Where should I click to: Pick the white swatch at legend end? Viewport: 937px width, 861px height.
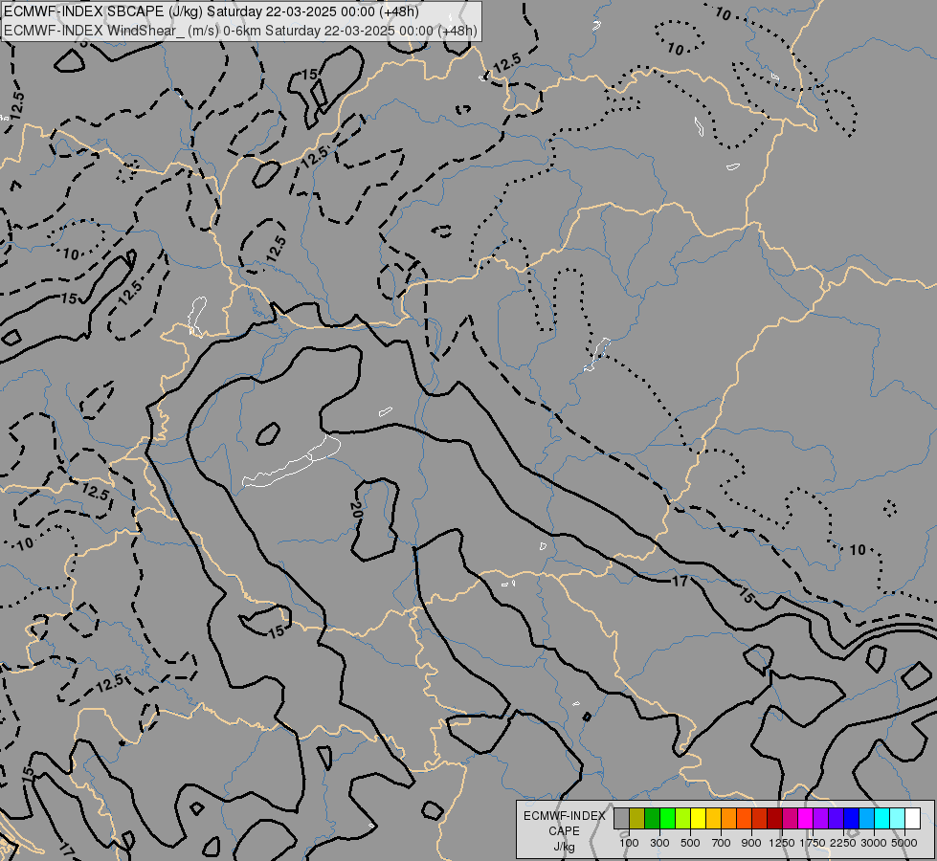912,818
